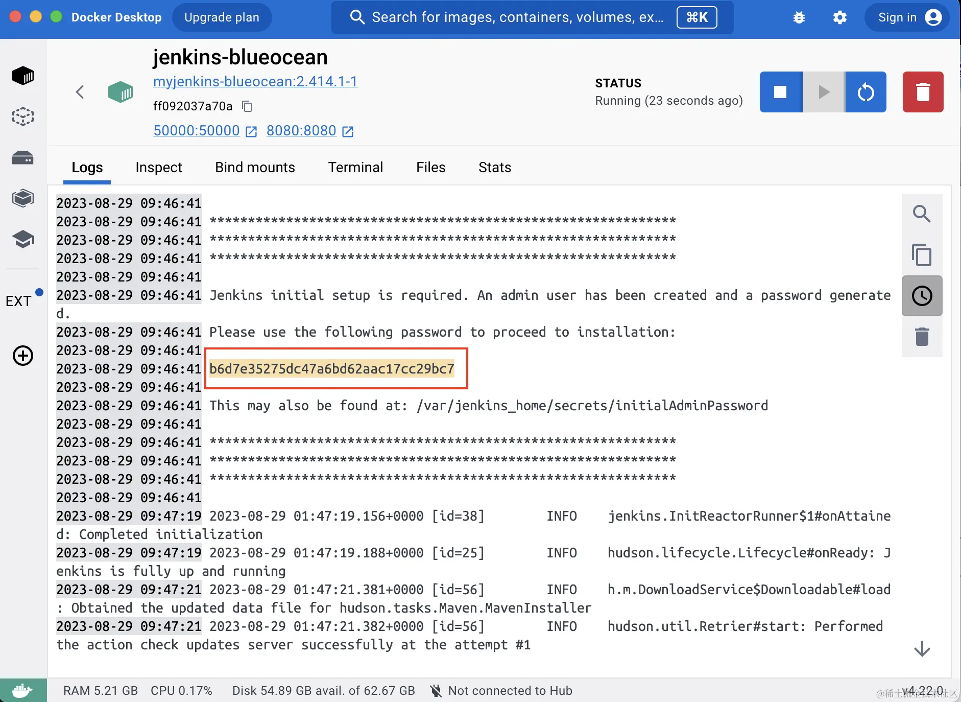Stop the jenkins-blueocean container
This screenshot has width=961, height=702.
781,92
